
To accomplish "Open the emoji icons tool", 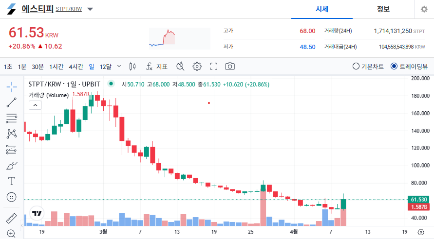I will click(x=12, y=197).
